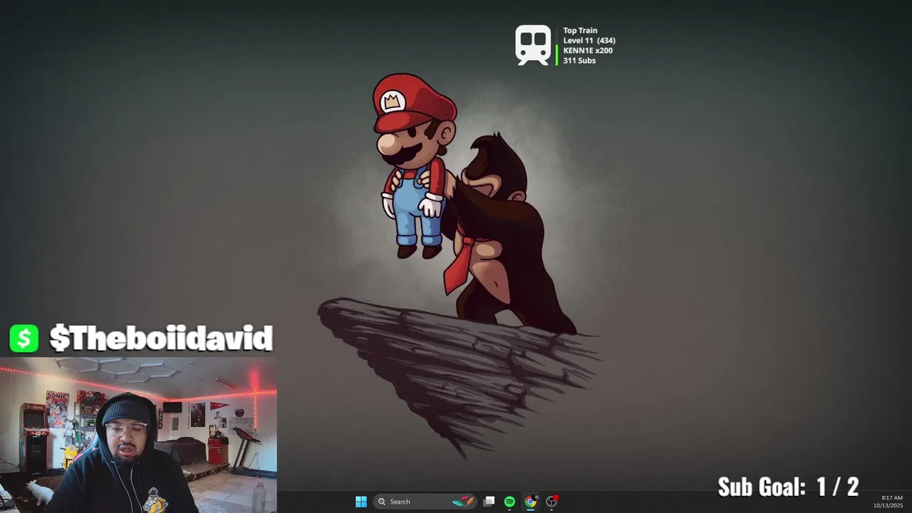The image size is (912, 513).
Task: Click the taskbar Search box
Action: coord(425,502)
